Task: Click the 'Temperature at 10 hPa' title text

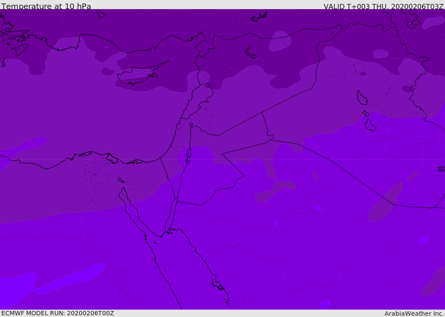Action: tap(46, 6)
